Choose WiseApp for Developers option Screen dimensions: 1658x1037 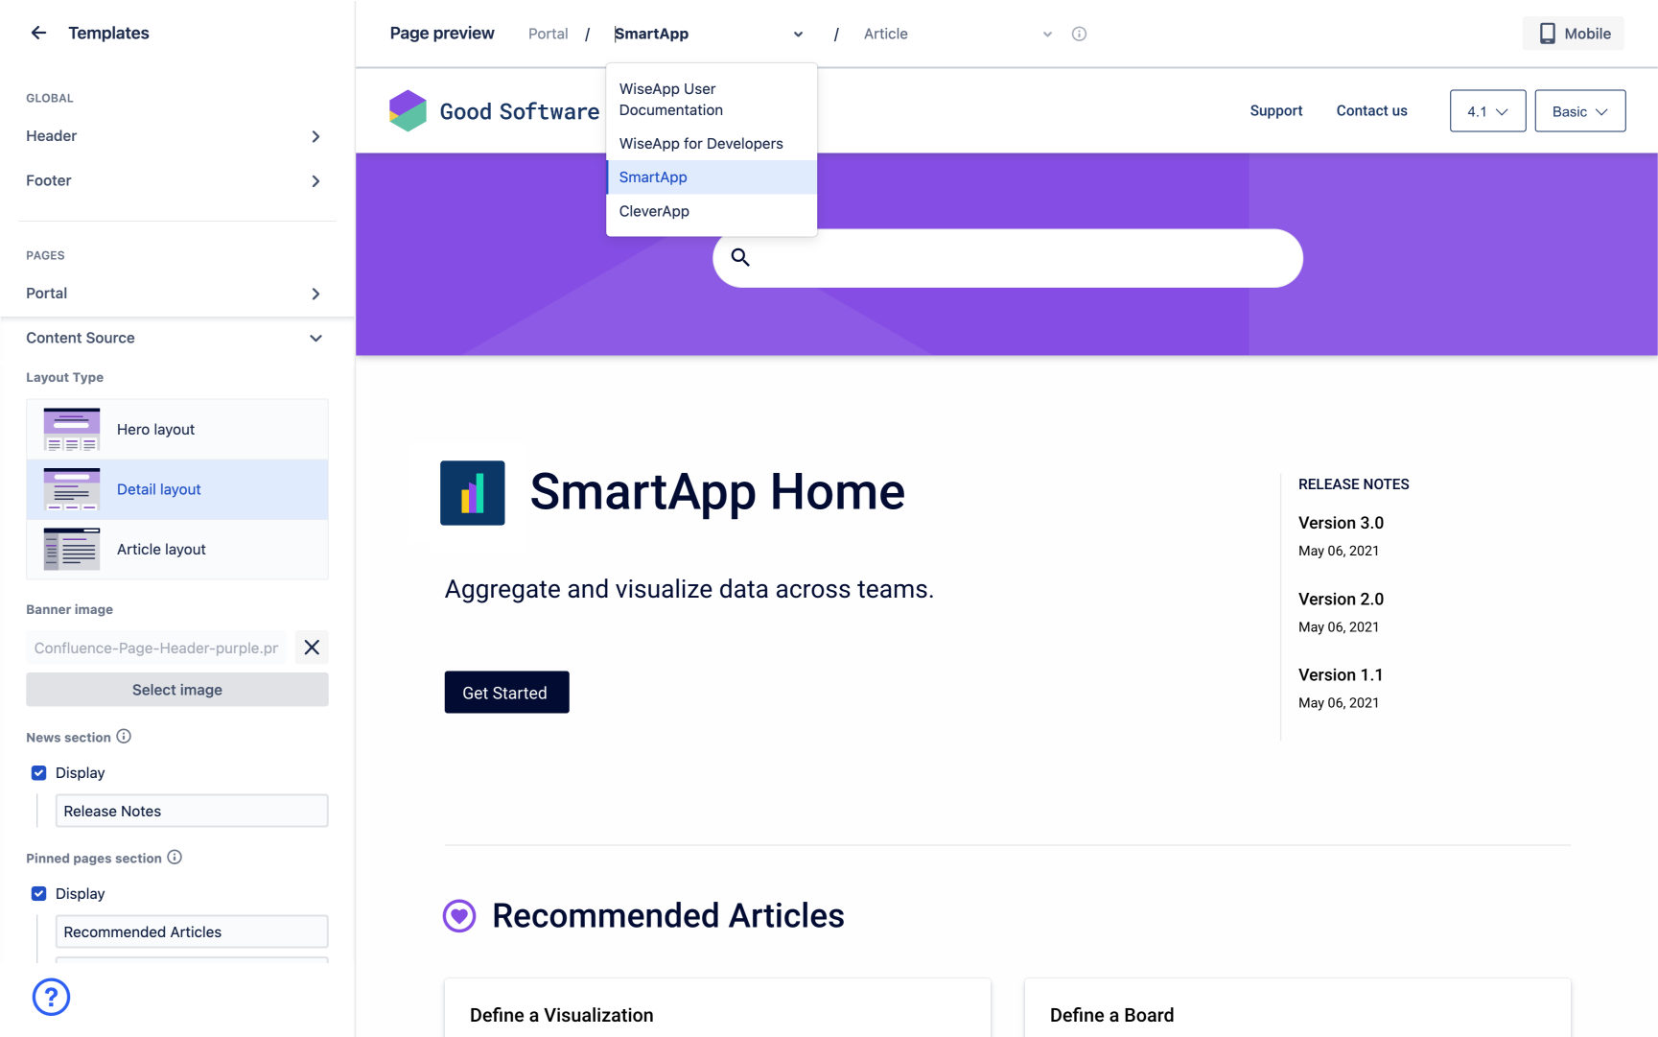point(701,144)
